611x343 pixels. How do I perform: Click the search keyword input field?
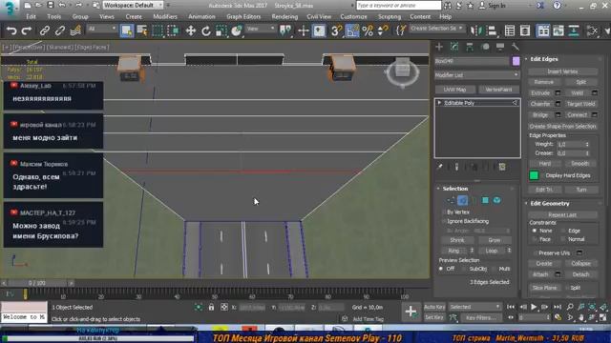click(x=398, y=6)
